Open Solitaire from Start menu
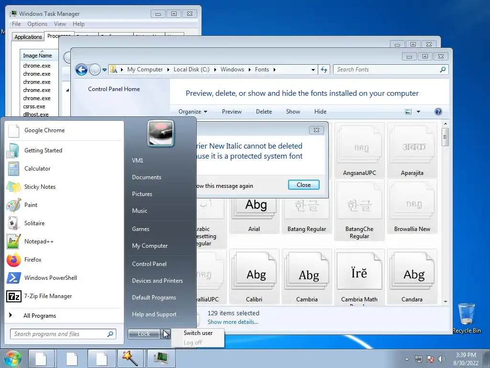This screenshot has width=490, height=368. pyautogui.click(x=64, y=223)
